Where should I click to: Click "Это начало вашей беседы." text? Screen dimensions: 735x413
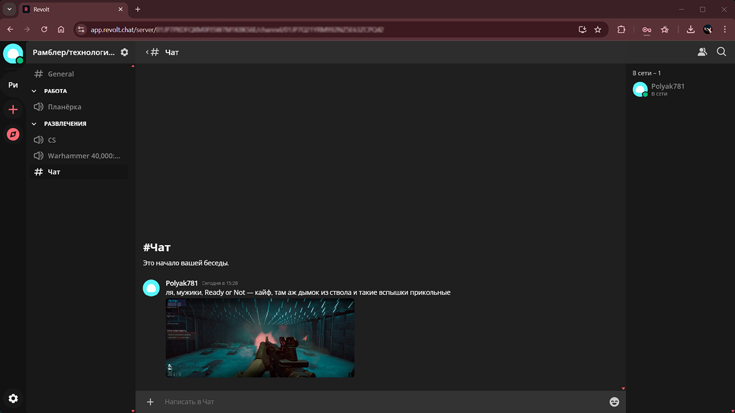(186, 264)
